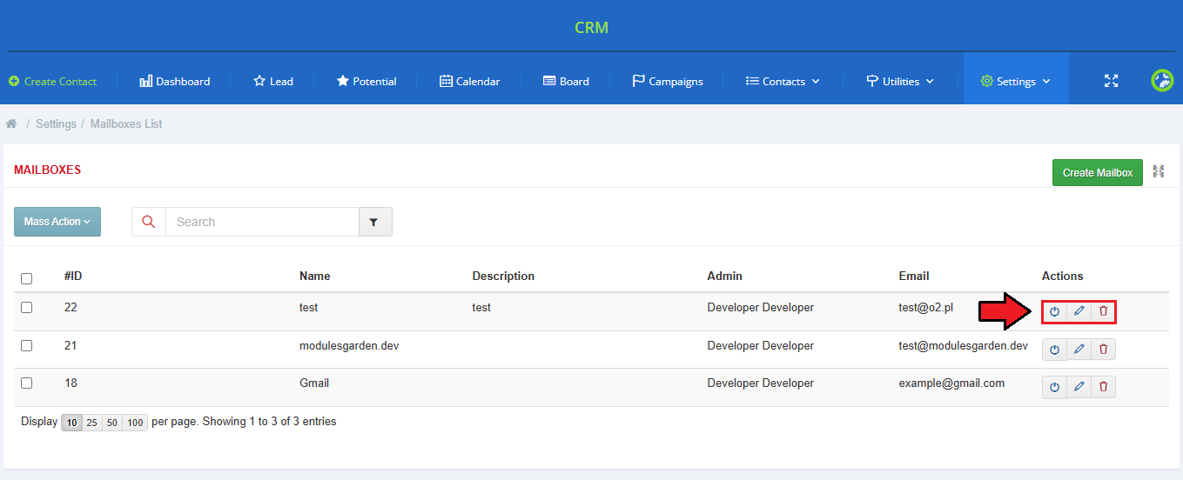The image size is (1183, 480).
Task: Sort by the Name column header
Action: point(315,276)
